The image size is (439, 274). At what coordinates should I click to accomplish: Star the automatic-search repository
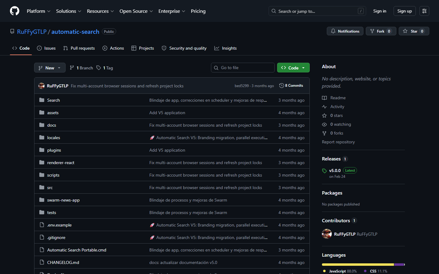point(414,31)
